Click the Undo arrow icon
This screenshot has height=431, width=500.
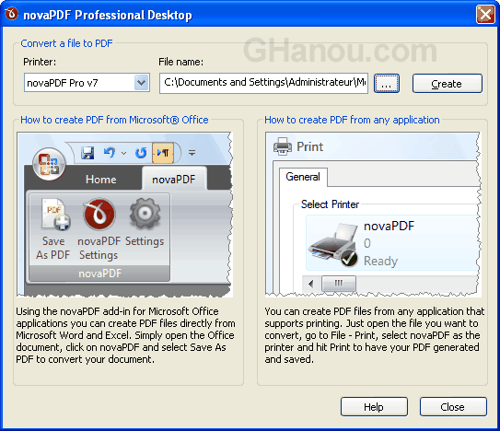pyautogui.click(x=110, y=153)
